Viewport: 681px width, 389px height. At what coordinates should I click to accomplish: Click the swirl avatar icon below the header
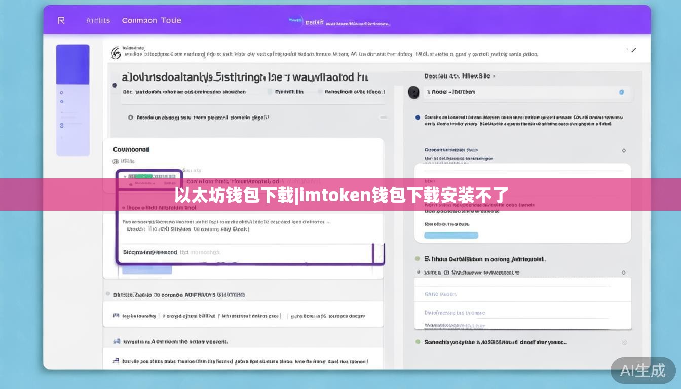coord(116,53)
